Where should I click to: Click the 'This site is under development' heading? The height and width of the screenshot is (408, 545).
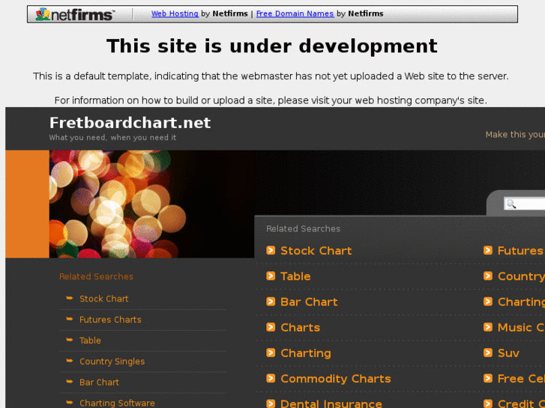point(272,46)
